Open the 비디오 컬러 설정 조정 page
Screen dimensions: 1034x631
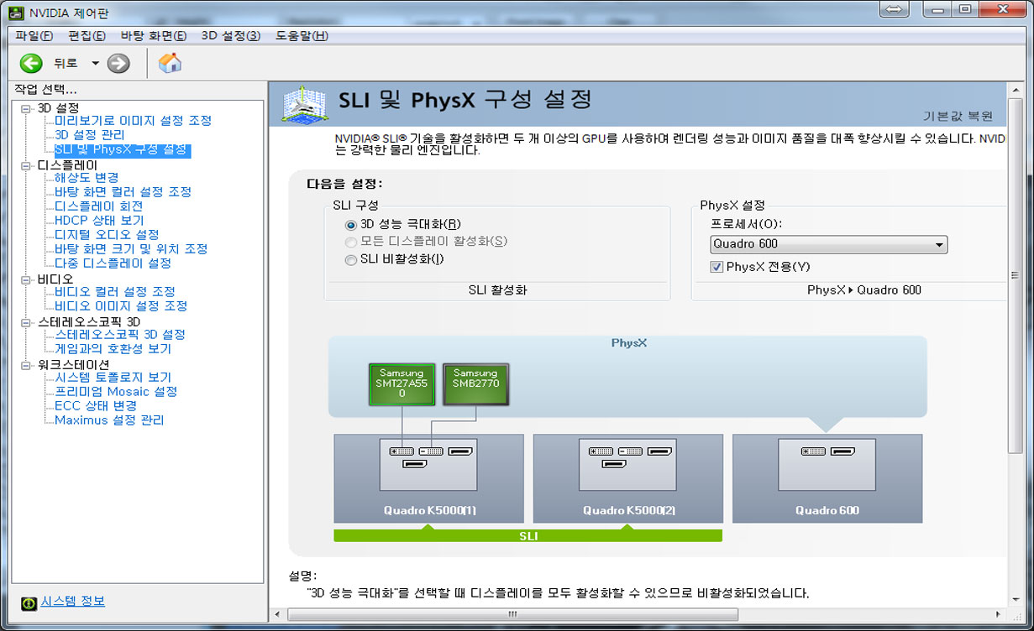(x=115, y=292)
